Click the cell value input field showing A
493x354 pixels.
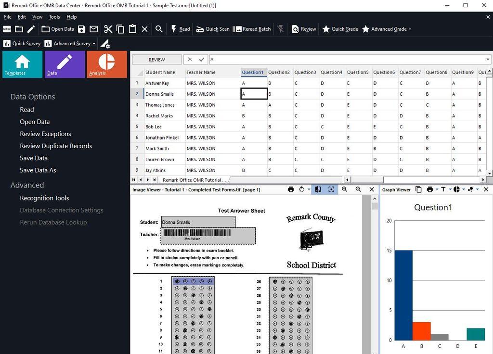347,59
